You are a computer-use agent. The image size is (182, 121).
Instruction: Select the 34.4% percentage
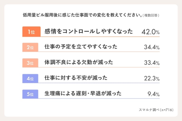(152, 48)
